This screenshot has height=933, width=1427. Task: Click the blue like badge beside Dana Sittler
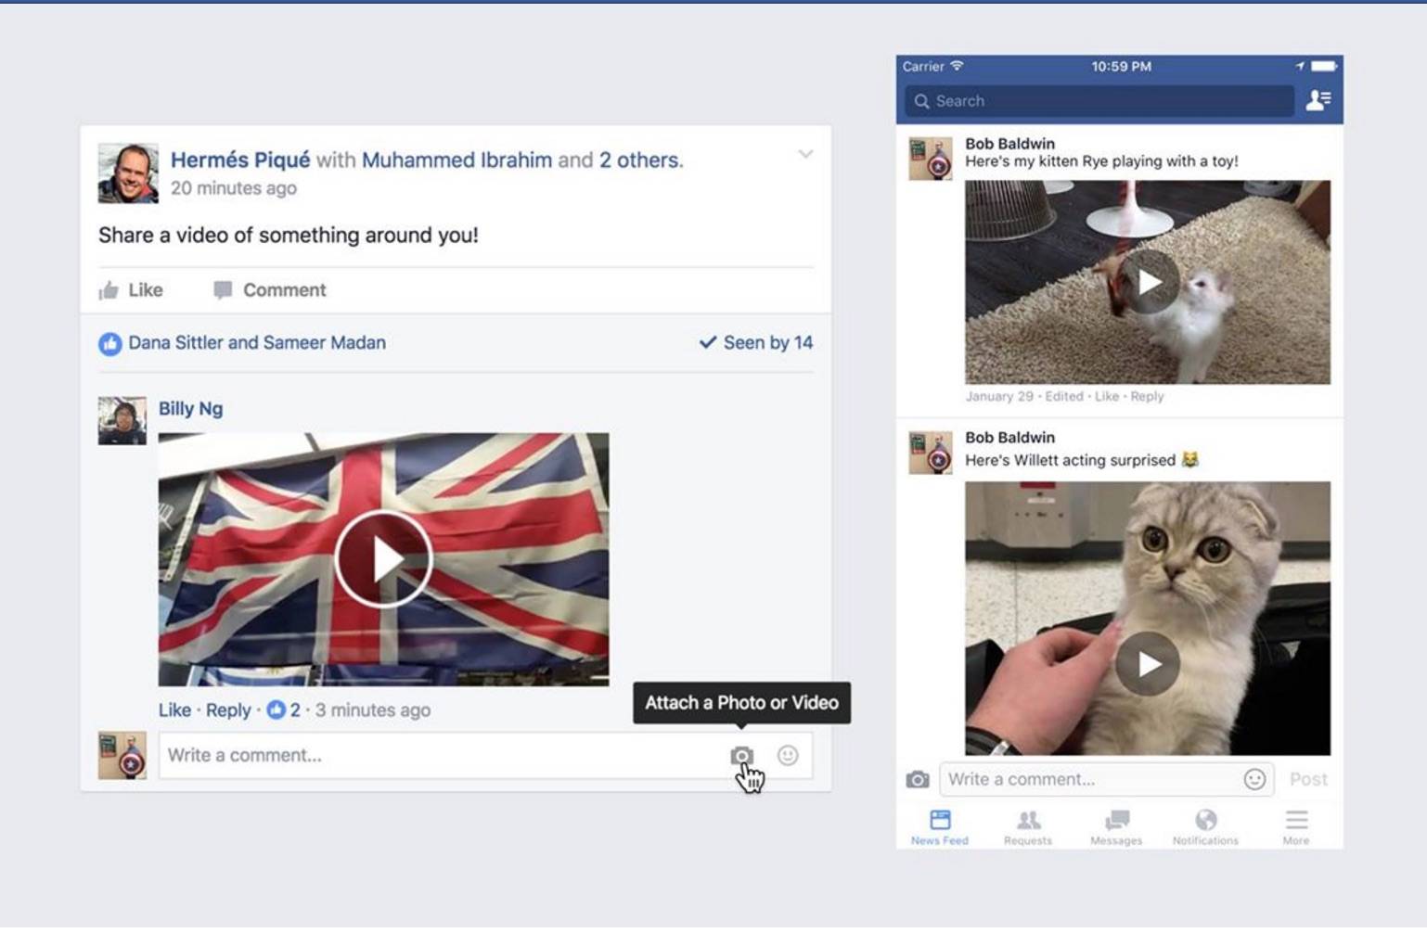(x=110, y=344)
